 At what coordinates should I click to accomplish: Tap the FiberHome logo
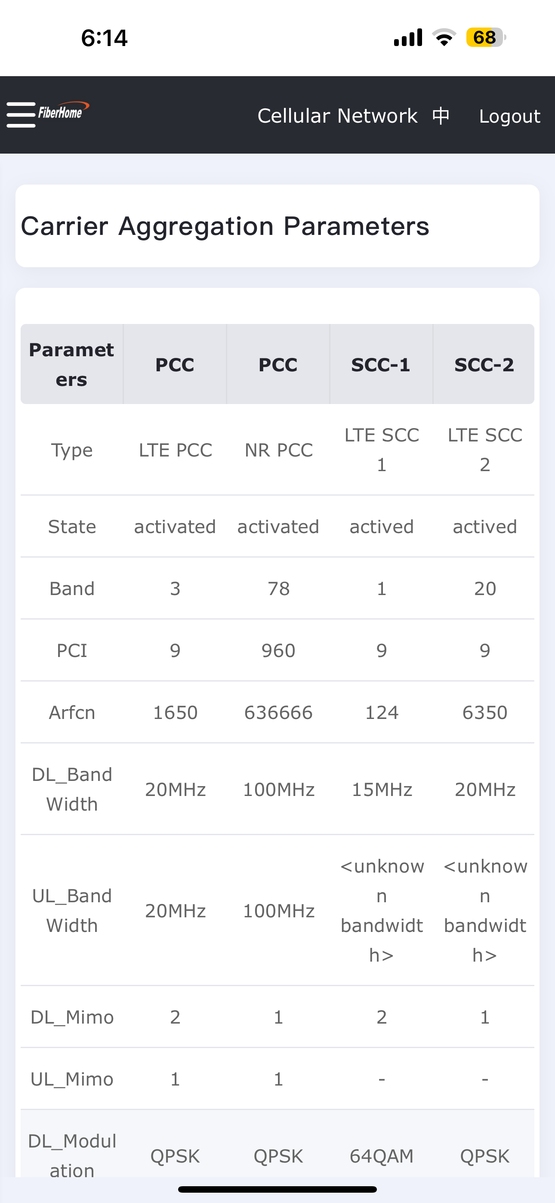pos(64,111)
